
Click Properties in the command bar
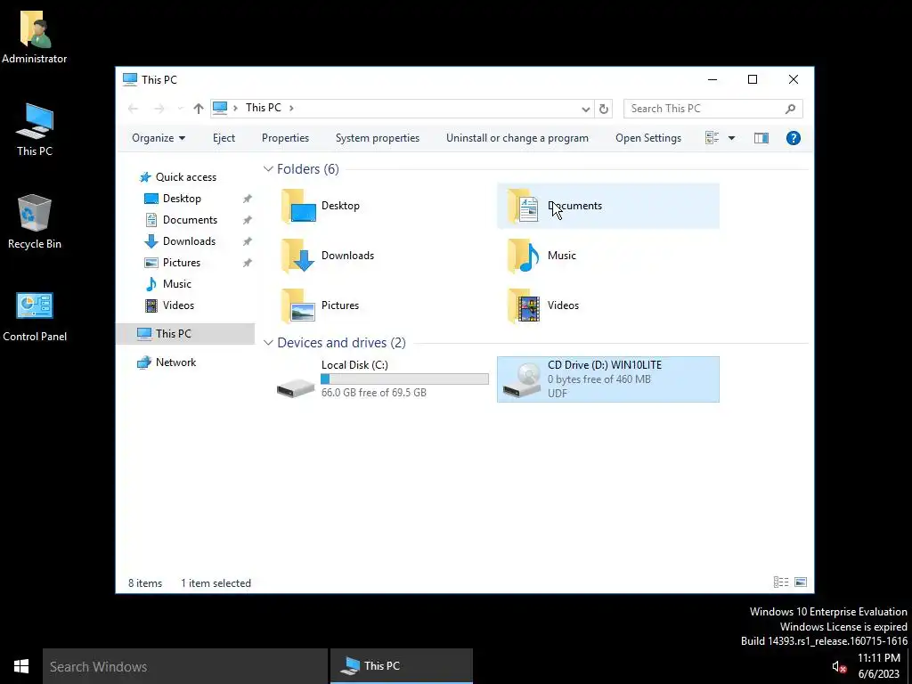pos(285,138)
